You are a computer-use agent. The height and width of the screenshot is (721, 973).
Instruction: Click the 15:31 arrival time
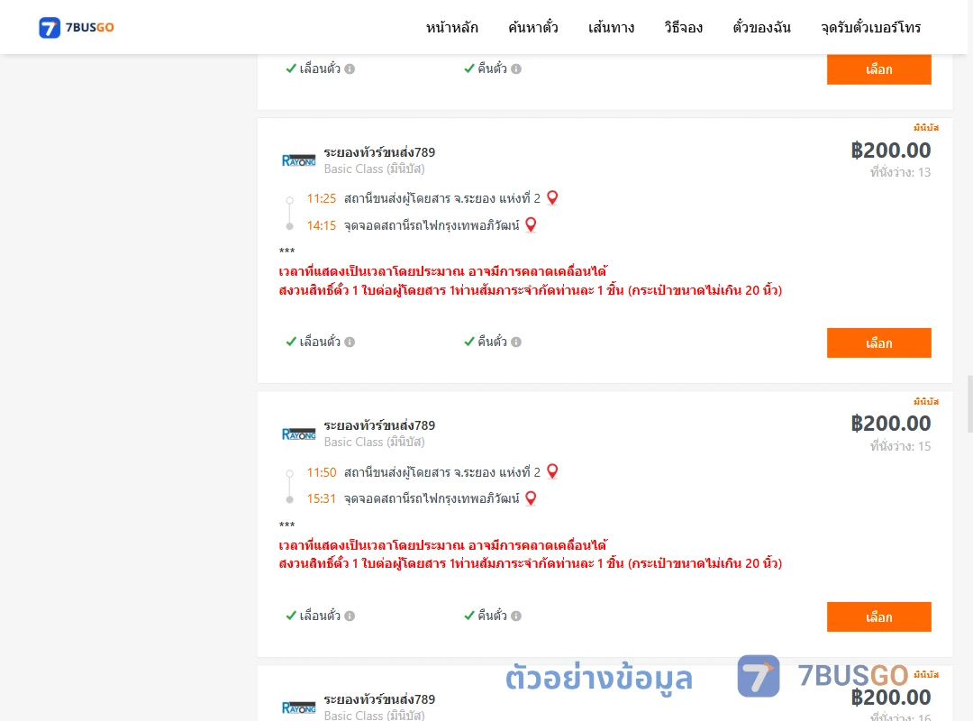pyautogui.click(x=322, y=498)
